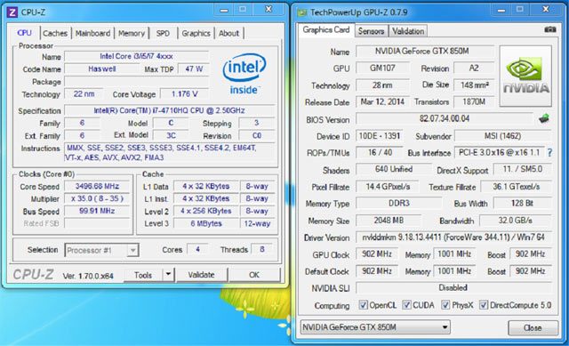Click the CPU-Z title bar icon
The image size is (569, 346).
pos(12,12)
